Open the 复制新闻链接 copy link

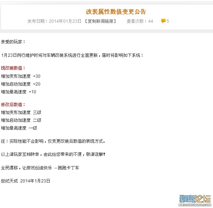pos(100,21)
